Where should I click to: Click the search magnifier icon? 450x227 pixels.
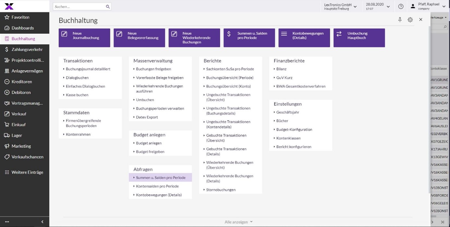click(108, 6)
